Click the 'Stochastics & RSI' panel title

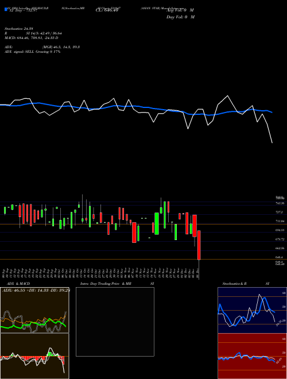coord(246,284)
